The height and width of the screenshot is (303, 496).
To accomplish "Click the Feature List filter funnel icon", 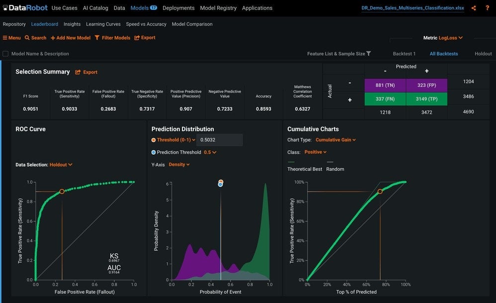I will (368, 54).
